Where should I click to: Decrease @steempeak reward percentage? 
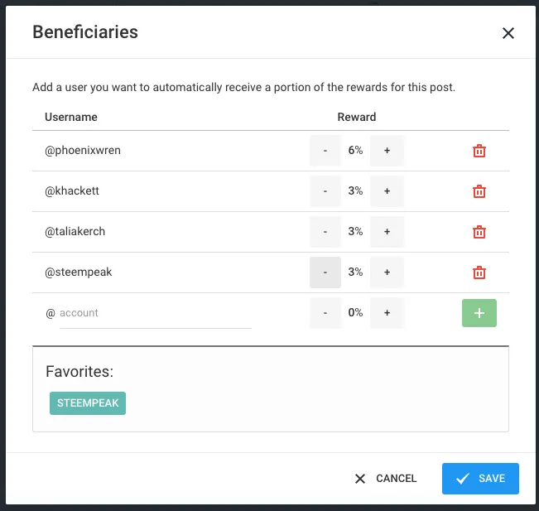click(325, 272)
